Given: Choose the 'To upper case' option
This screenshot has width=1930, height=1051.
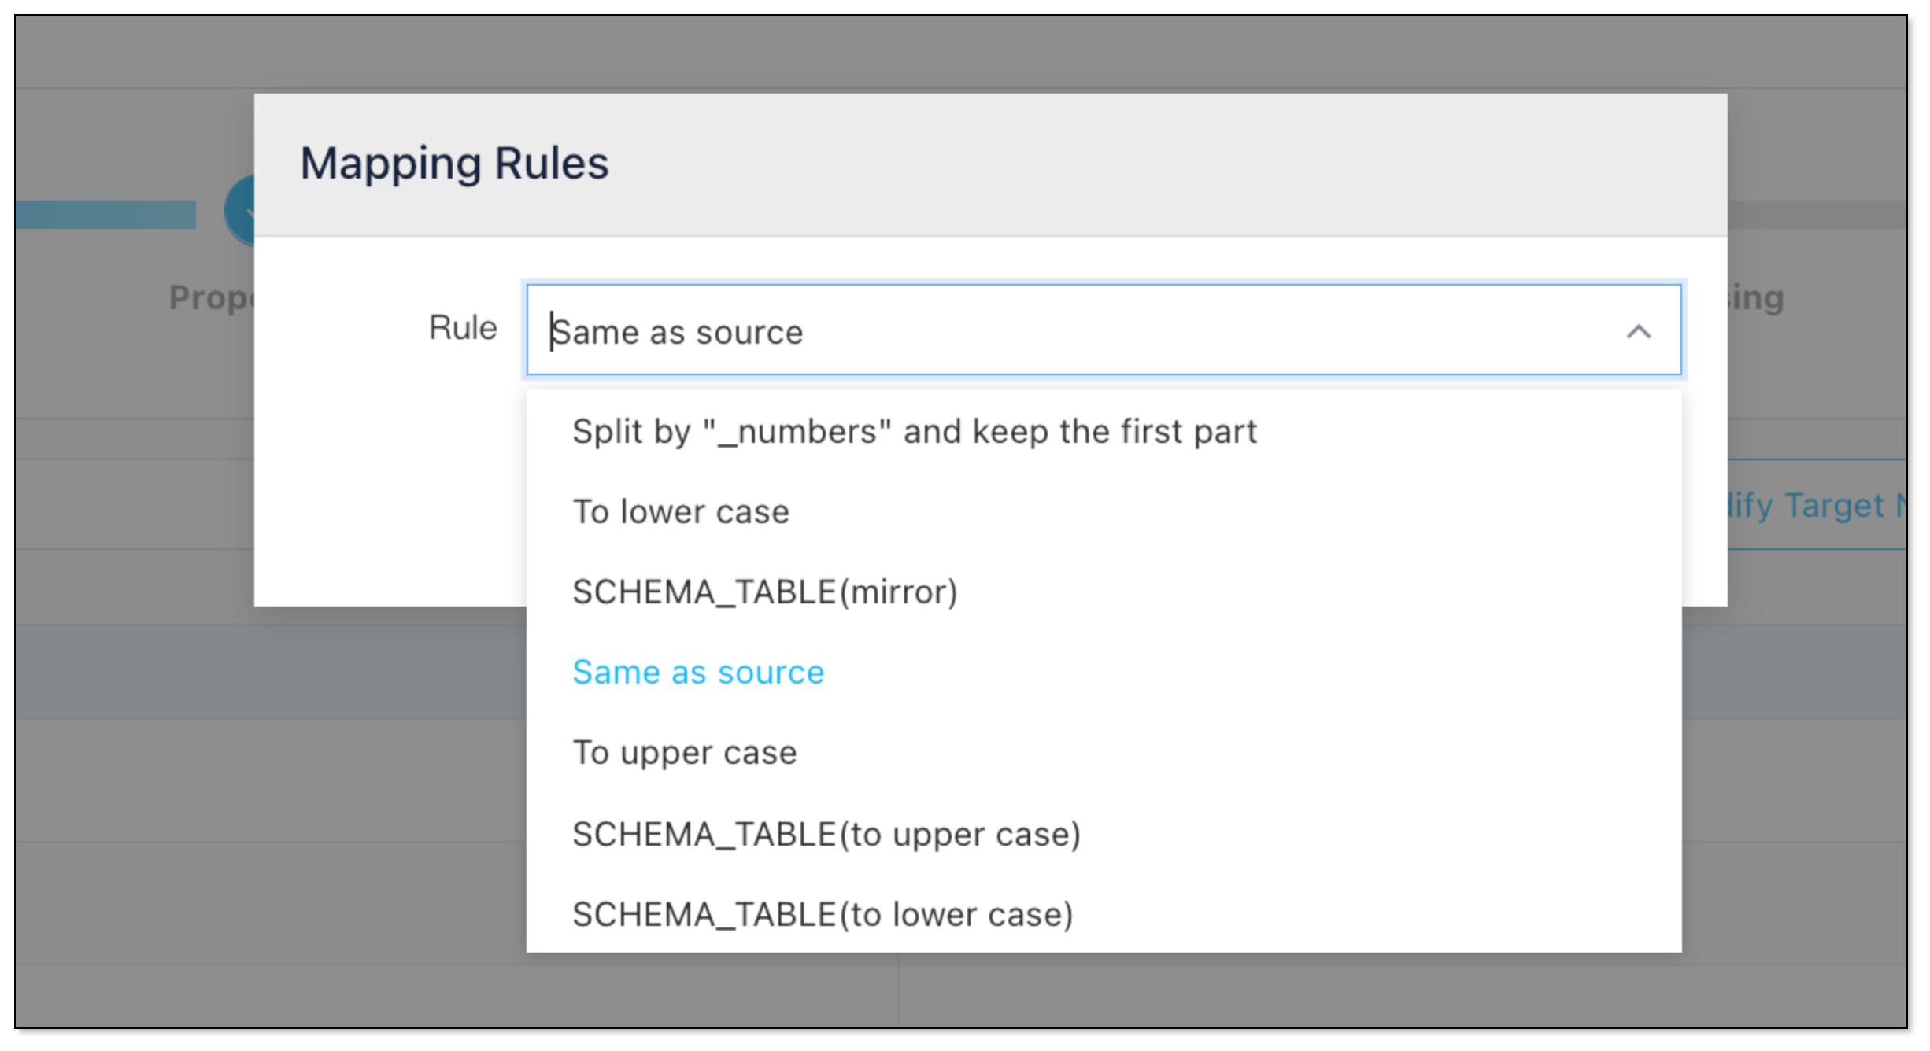Looking at the screenshot, I should pyautogui.click(x=684, y=753).
